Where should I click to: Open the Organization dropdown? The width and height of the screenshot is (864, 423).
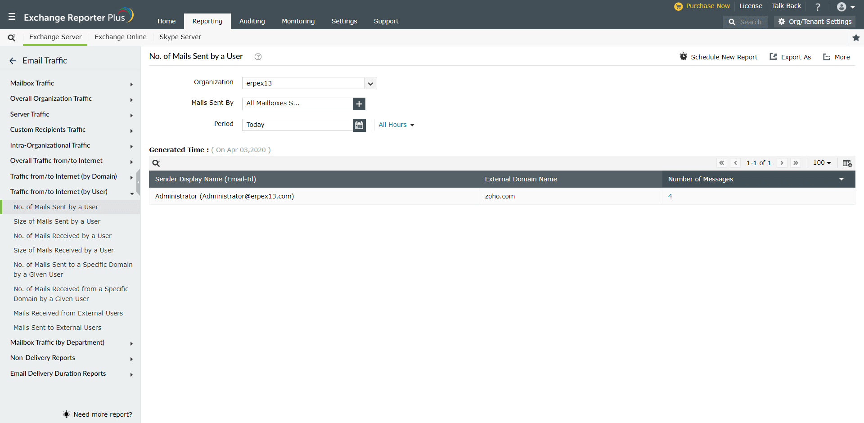(x=370, y=83)
